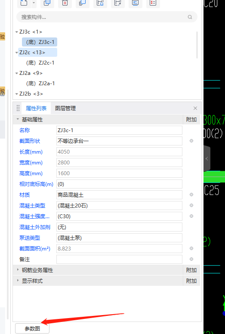This screenshot has height=334, width=225.
Task: Click the 高度(mm) value 1600
Action: (119, 173)
